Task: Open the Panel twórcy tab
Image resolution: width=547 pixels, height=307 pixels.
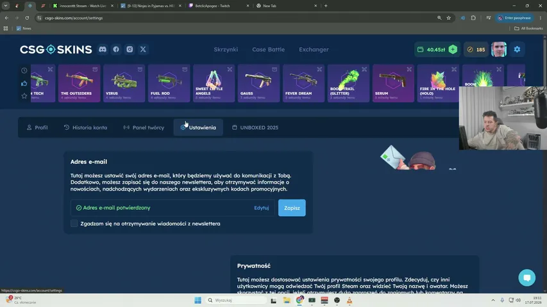Action: [144, 127]
